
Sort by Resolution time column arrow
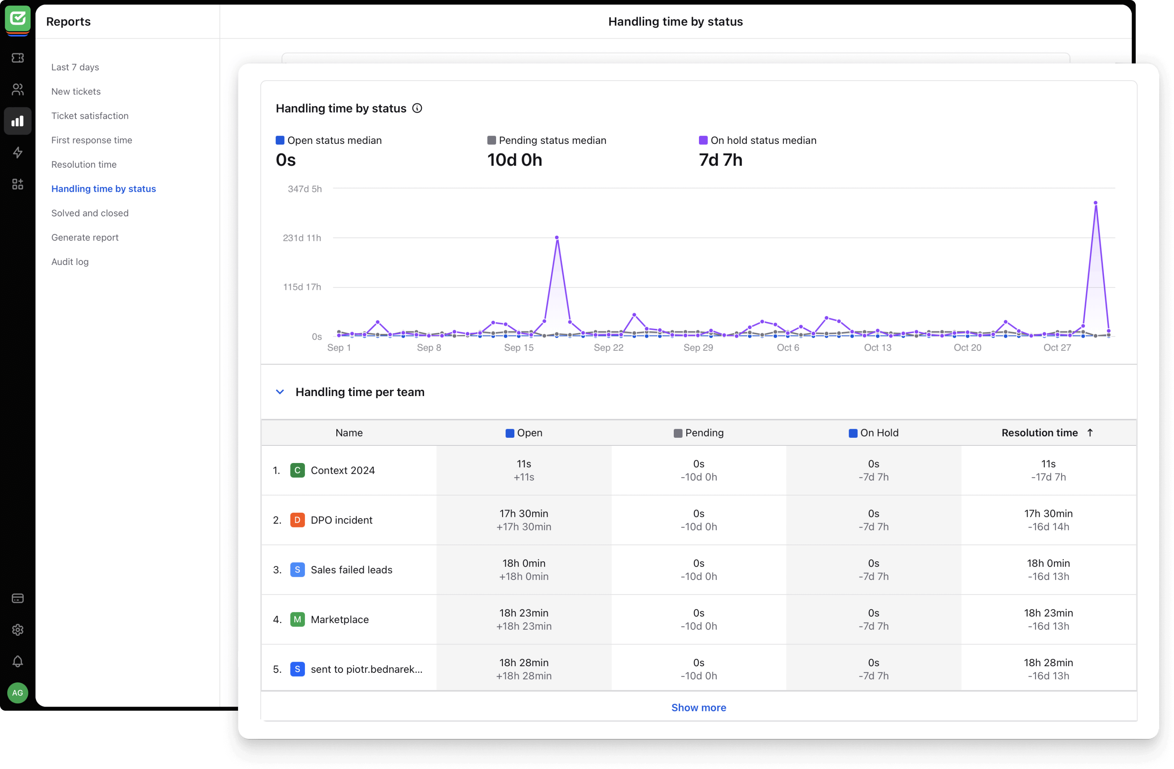click(x=1090, y=433)
